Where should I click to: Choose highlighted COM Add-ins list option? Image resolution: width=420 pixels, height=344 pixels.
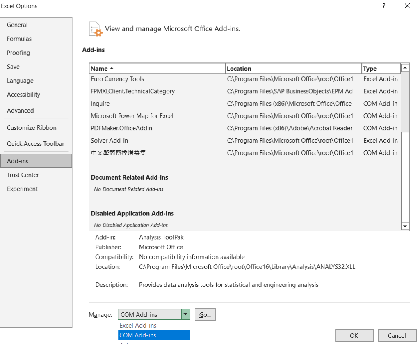coord(154,335)
